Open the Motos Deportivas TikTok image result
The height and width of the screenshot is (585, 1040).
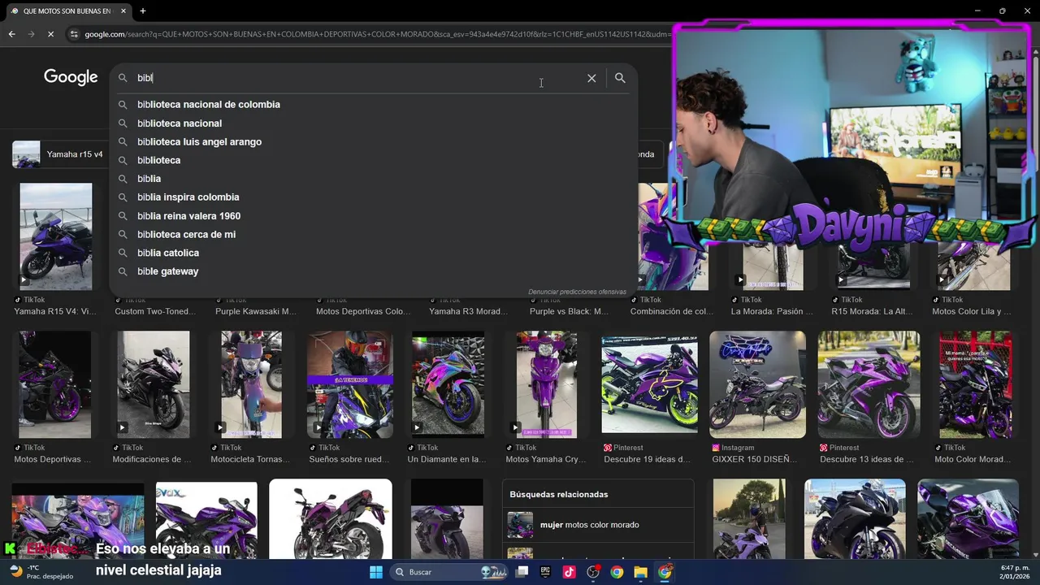(55, 384)
